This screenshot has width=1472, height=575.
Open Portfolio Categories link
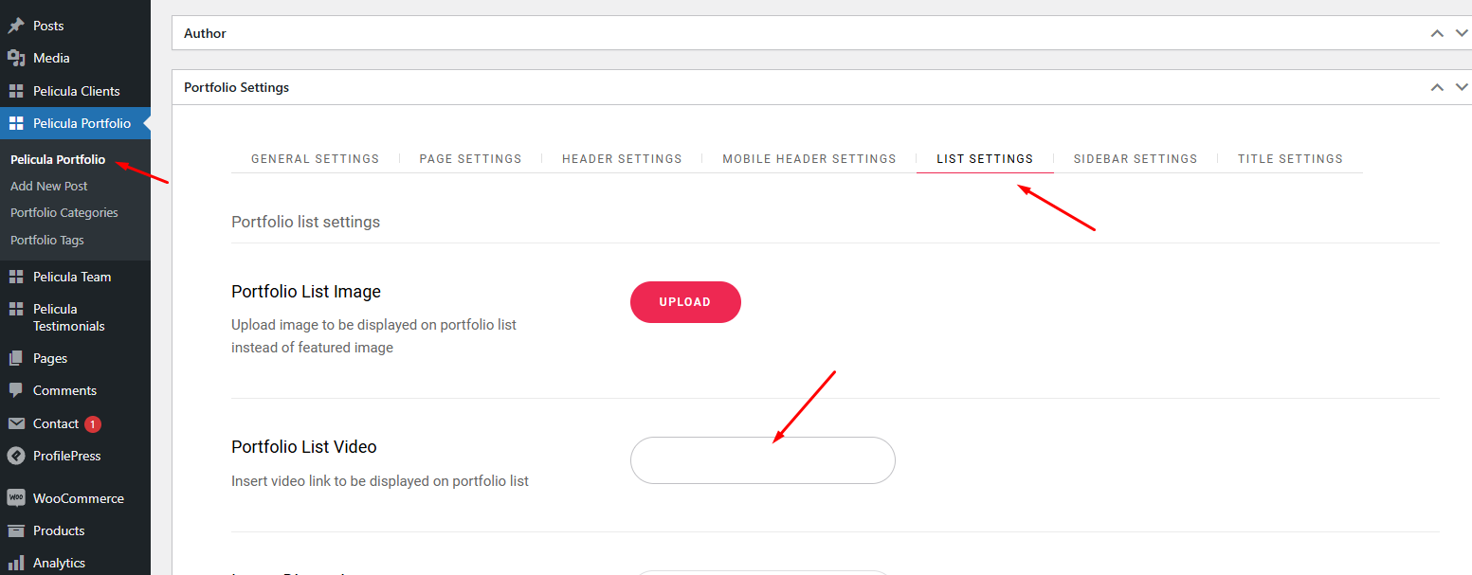(64, 212)
